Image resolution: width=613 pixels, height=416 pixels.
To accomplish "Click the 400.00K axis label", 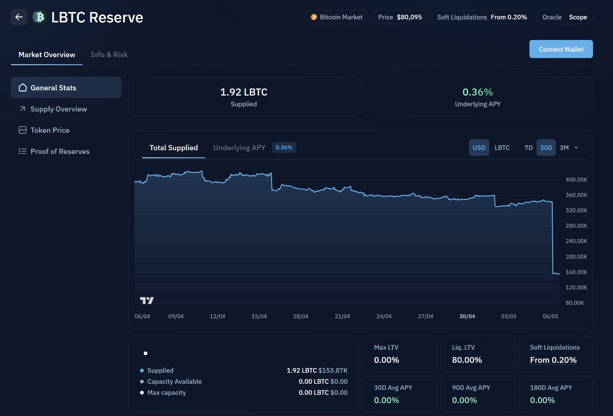I will point(576,180).
